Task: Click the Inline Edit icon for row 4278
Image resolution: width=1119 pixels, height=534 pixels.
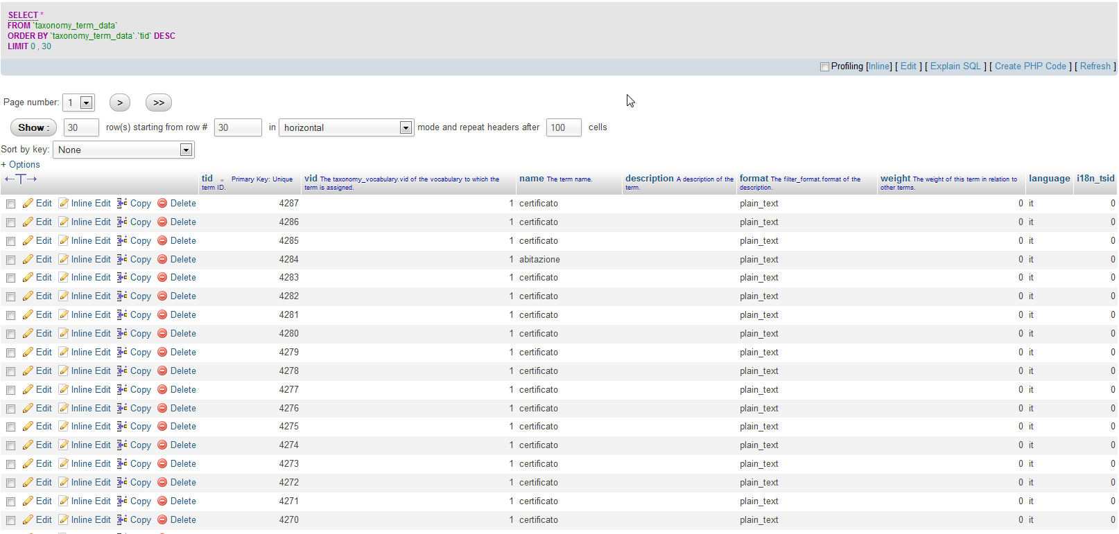Action: pyautogui.click(x=64, y=371)
